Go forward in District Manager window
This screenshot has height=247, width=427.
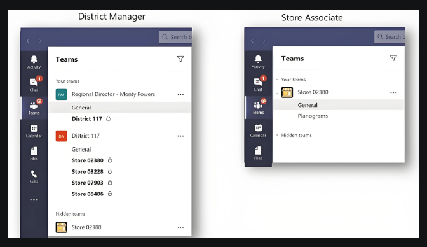point(40,41)
